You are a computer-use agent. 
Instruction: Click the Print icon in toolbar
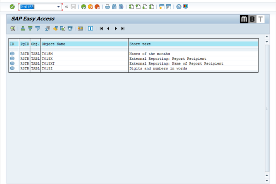[x=107, y=7]
